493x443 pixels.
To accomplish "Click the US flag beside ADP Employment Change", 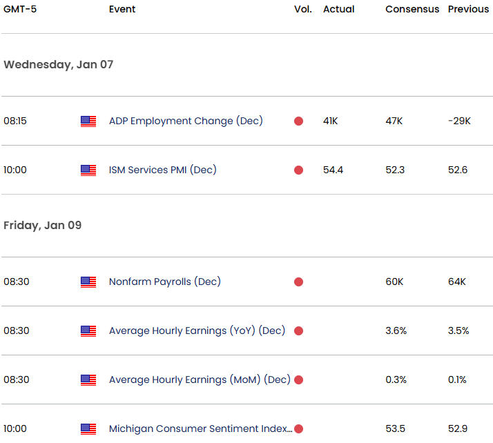I will (x=88, y=121).
